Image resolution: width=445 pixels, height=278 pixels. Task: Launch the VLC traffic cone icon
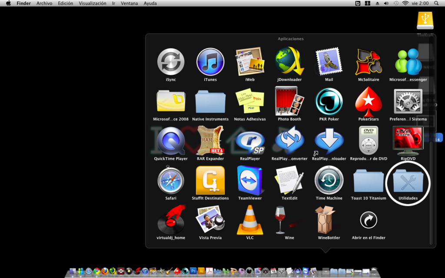pyautogui.click(x=250, y=220)
